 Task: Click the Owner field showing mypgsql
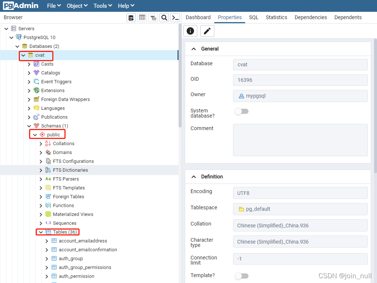[300, 96]
